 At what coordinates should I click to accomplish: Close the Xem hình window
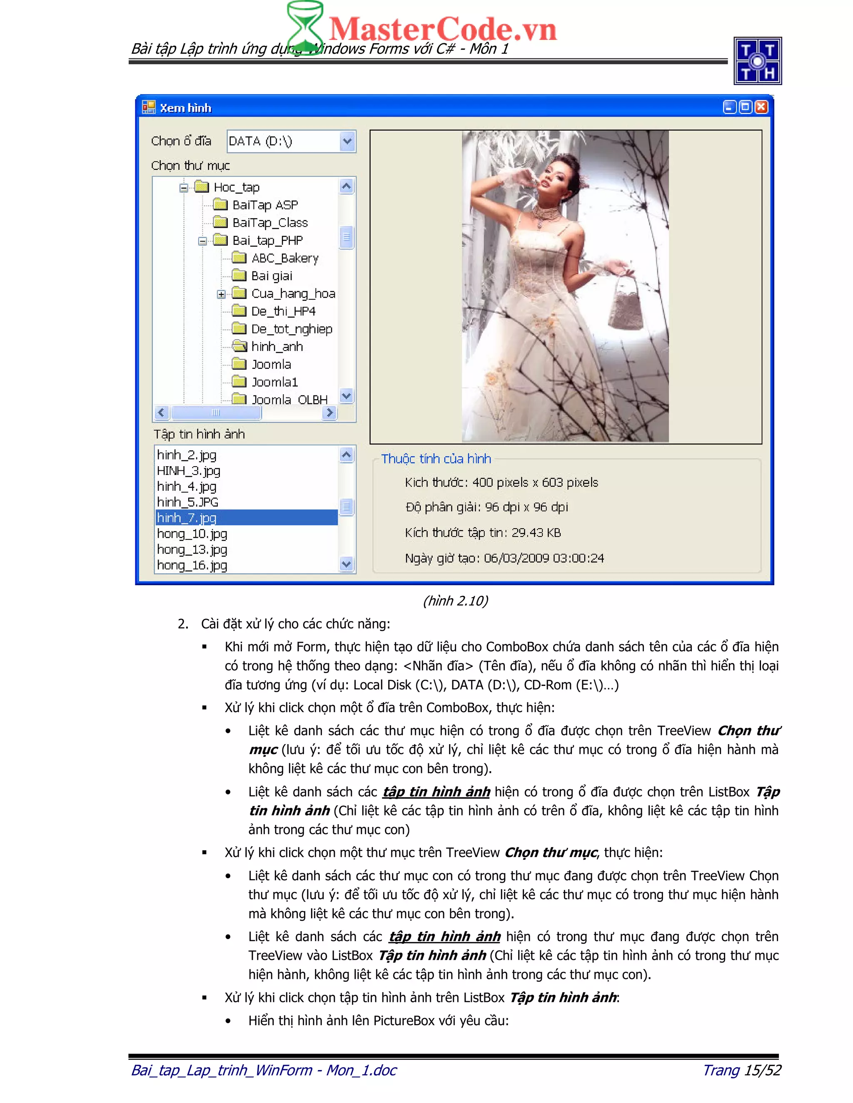coord(761,107)
